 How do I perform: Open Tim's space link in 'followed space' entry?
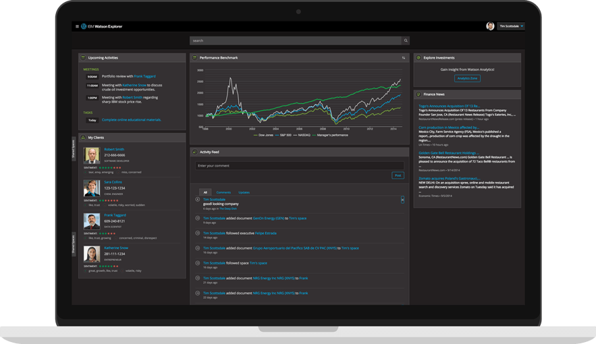pos(258,263)
